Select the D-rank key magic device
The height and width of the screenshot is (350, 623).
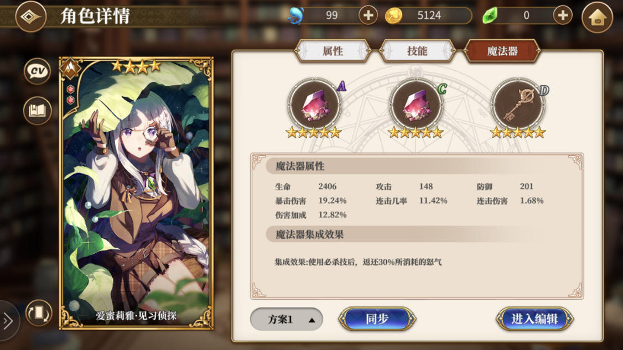click(x=518, y=105)
